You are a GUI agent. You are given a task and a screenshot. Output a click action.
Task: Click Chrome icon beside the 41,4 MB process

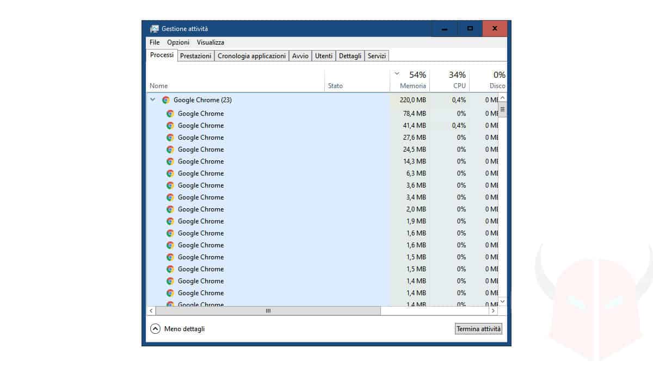pos(170,126)
